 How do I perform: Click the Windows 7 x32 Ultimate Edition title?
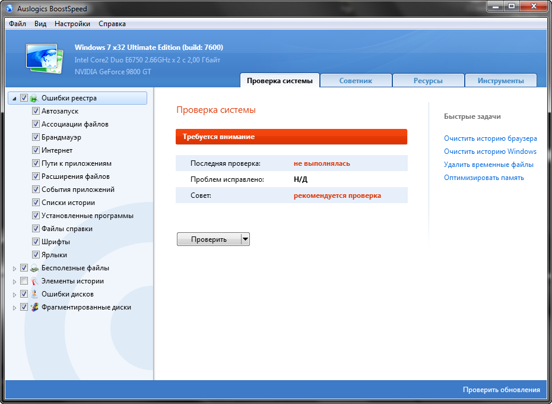[149, 48]
